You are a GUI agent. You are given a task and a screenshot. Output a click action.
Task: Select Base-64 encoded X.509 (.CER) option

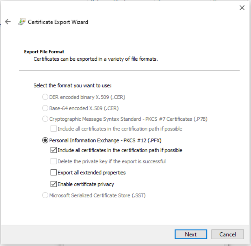[x=45, y=108]
